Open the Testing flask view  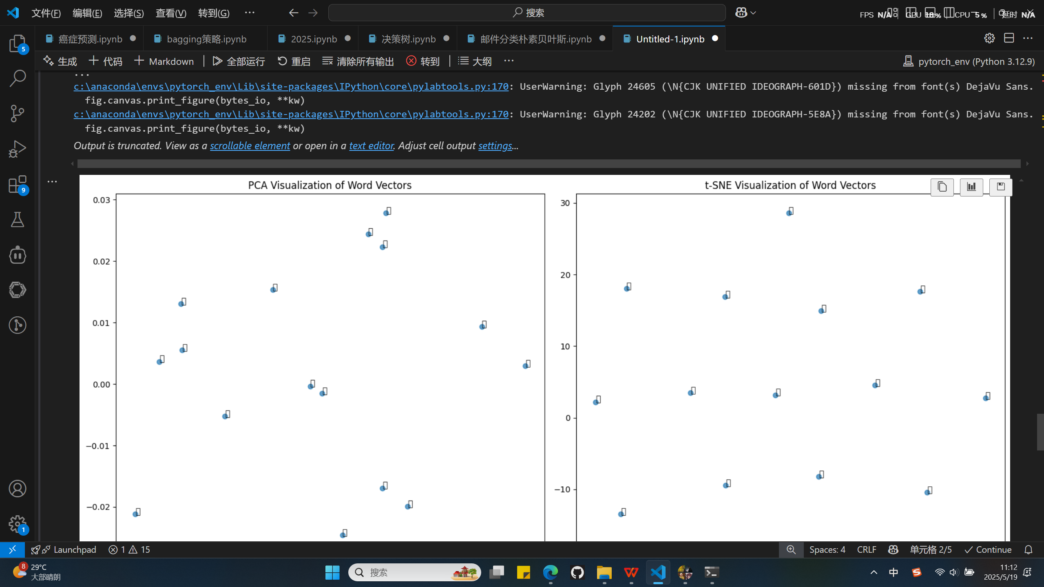coord(17,220)
